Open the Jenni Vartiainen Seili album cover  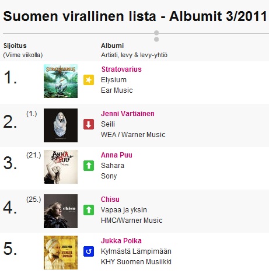click(x=61, y=125)
